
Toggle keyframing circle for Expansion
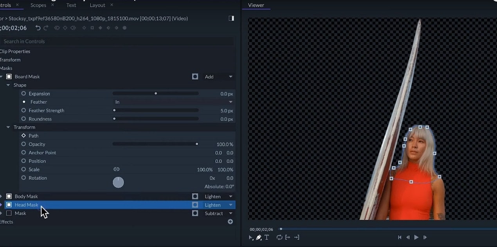tap(23, 94)
